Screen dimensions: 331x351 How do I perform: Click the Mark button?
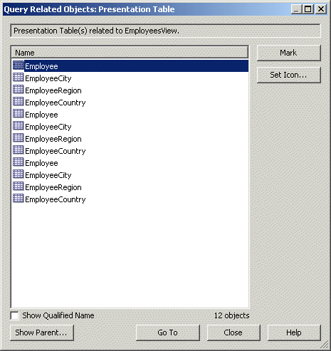coord(289,53)
